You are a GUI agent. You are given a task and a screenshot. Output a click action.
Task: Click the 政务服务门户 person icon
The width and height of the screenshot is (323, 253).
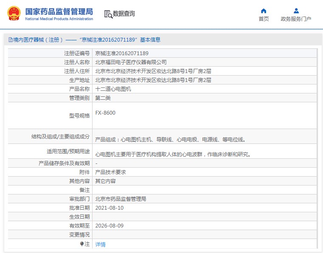296,11
